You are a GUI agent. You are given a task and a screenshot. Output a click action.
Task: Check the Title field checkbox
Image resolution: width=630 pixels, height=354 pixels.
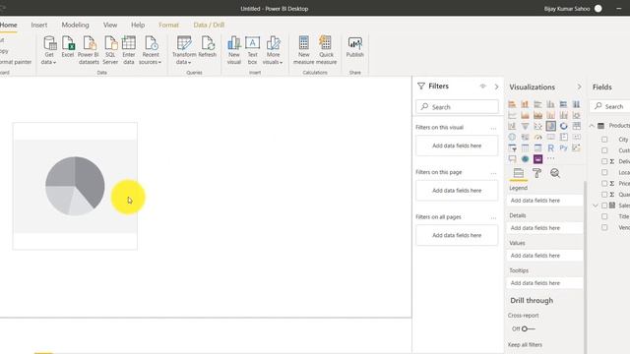[604, 216]
